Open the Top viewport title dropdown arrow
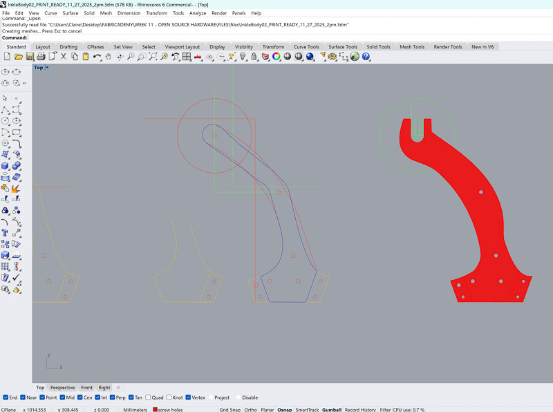The image size is (553, 412). (x=47, y=68)
